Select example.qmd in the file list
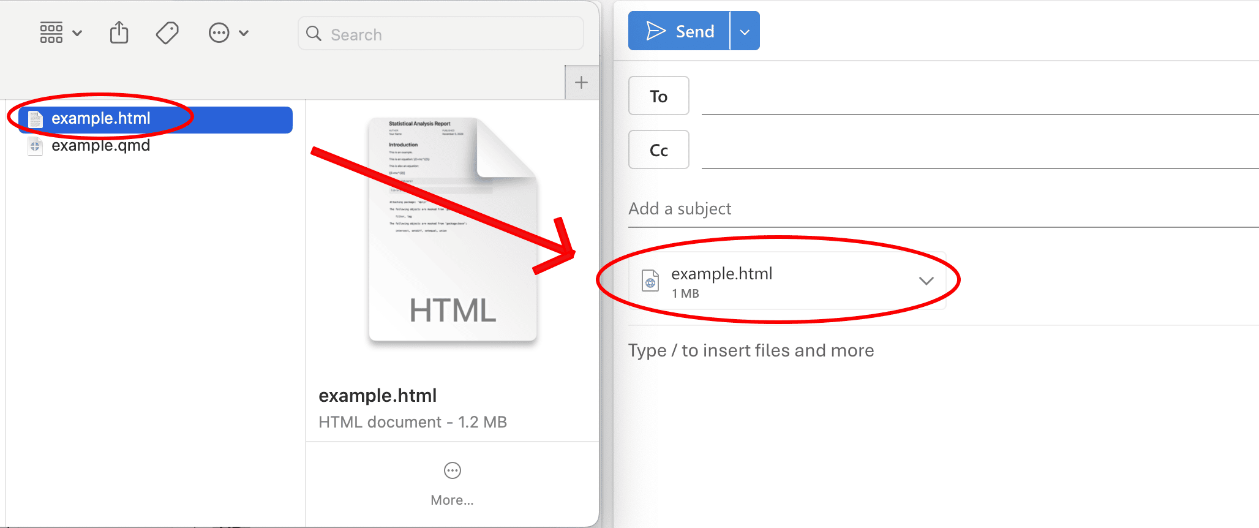Viewport: 1259px width, 528px height. click(101, 146)
